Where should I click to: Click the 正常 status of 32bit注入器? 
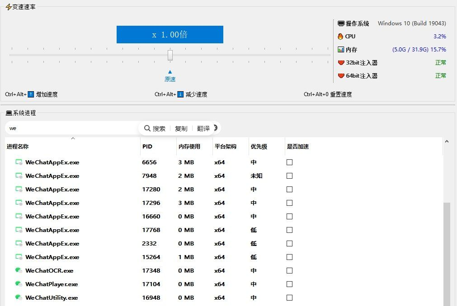(441, 63)
